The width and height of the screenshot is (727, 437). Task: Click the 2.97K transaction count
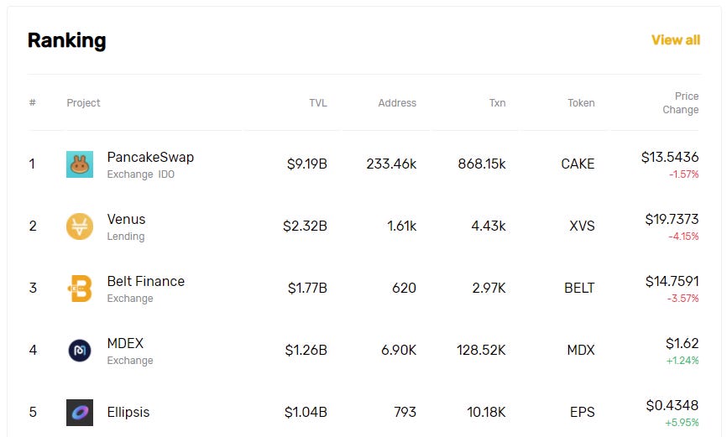pyautogui.click(x=489, y=289)
